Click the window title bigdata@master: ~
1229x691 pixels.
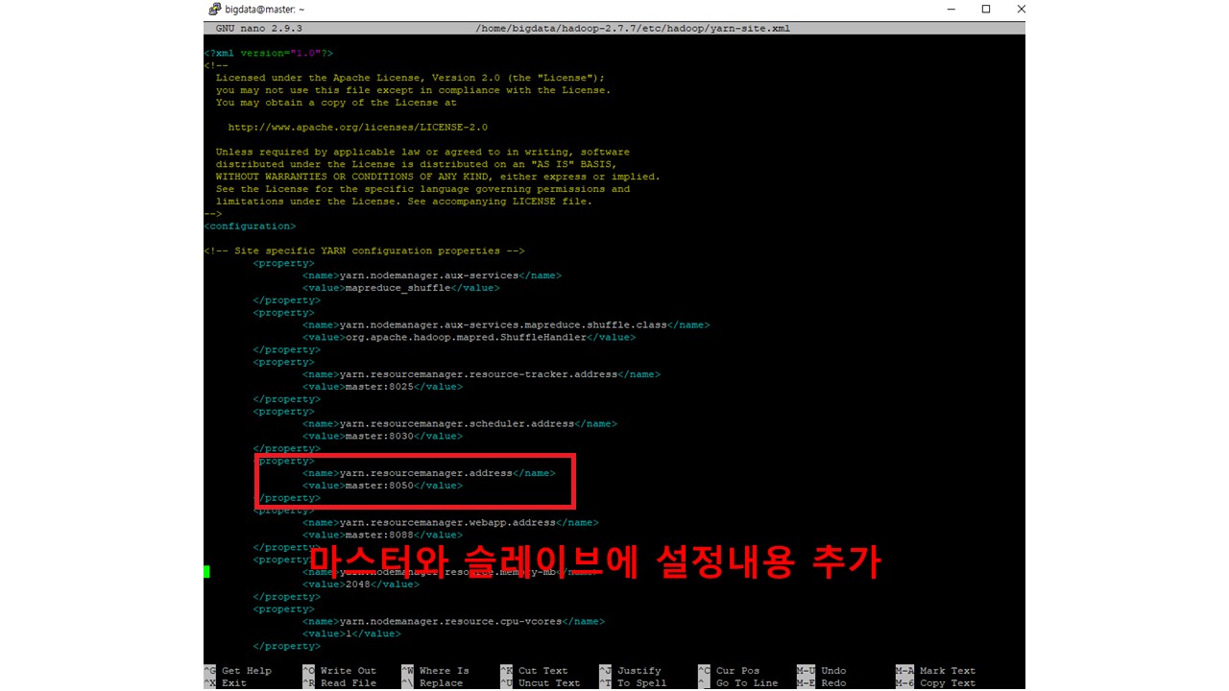click(264, 9)
